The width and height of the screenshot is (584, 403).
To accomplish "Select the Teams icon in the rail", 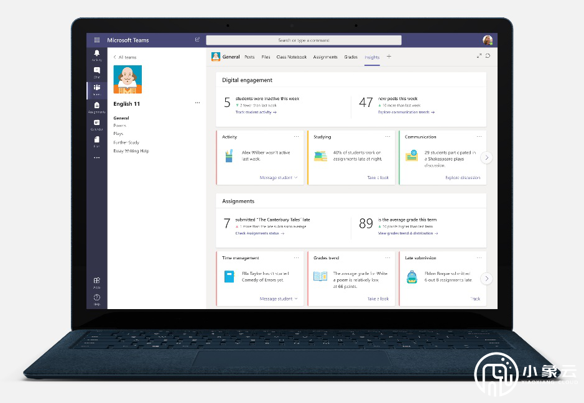I will click(x=97, y=90).
